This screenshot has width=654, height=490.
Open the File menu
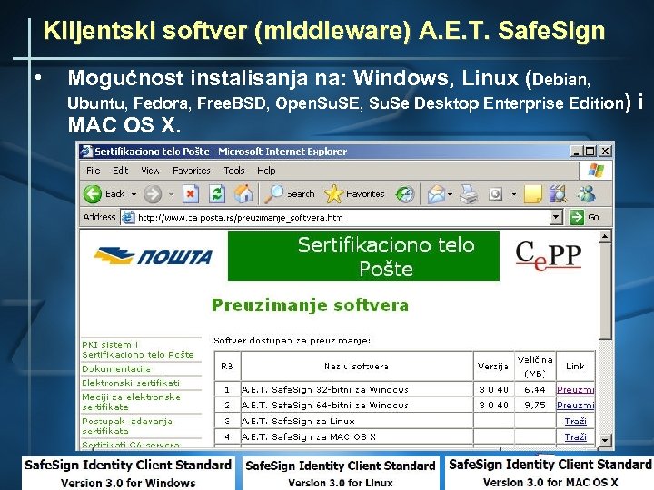coord(93,171)
